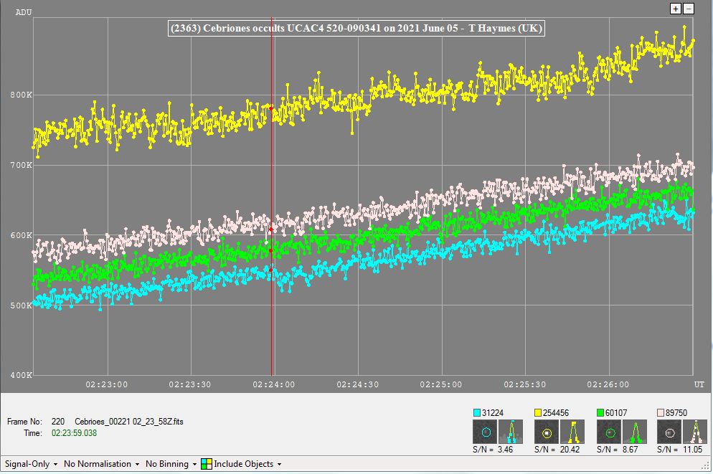This screenshot has width=713, height=474.
Task: Open the green PSF profile plot
Action: click(633, 432)
